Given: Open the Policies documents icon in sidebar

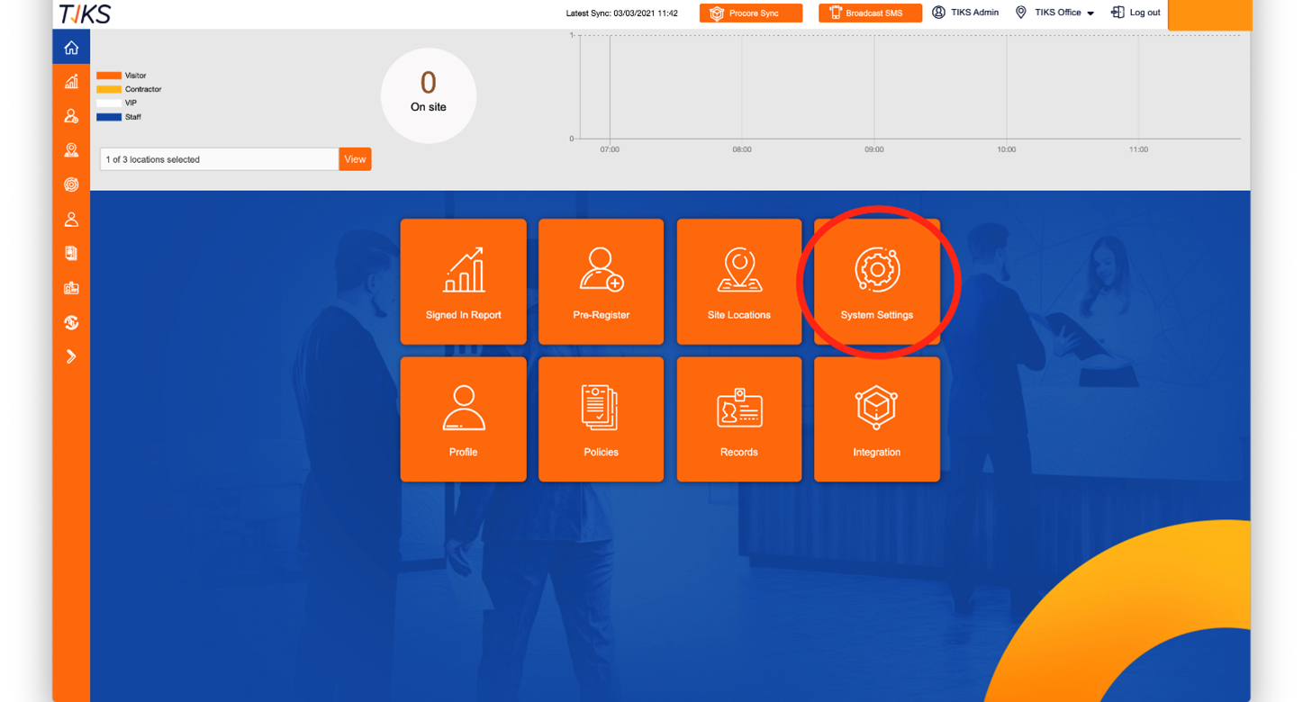Looking at the screenshot, I should tap(71, 253).
